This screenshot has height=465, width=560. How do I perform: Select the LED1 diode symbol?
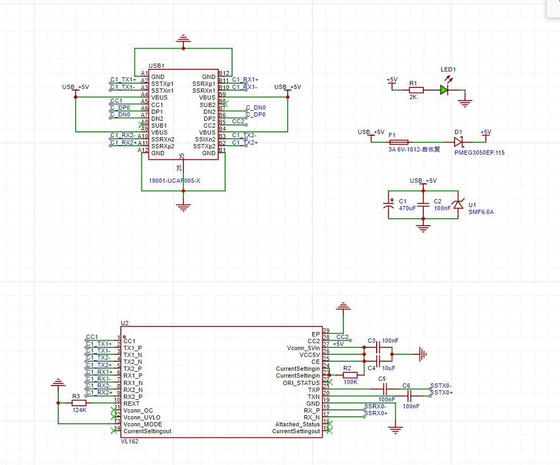tap(443, 90)
